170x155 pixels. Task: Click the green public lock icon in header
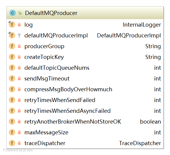click(20, 13)
